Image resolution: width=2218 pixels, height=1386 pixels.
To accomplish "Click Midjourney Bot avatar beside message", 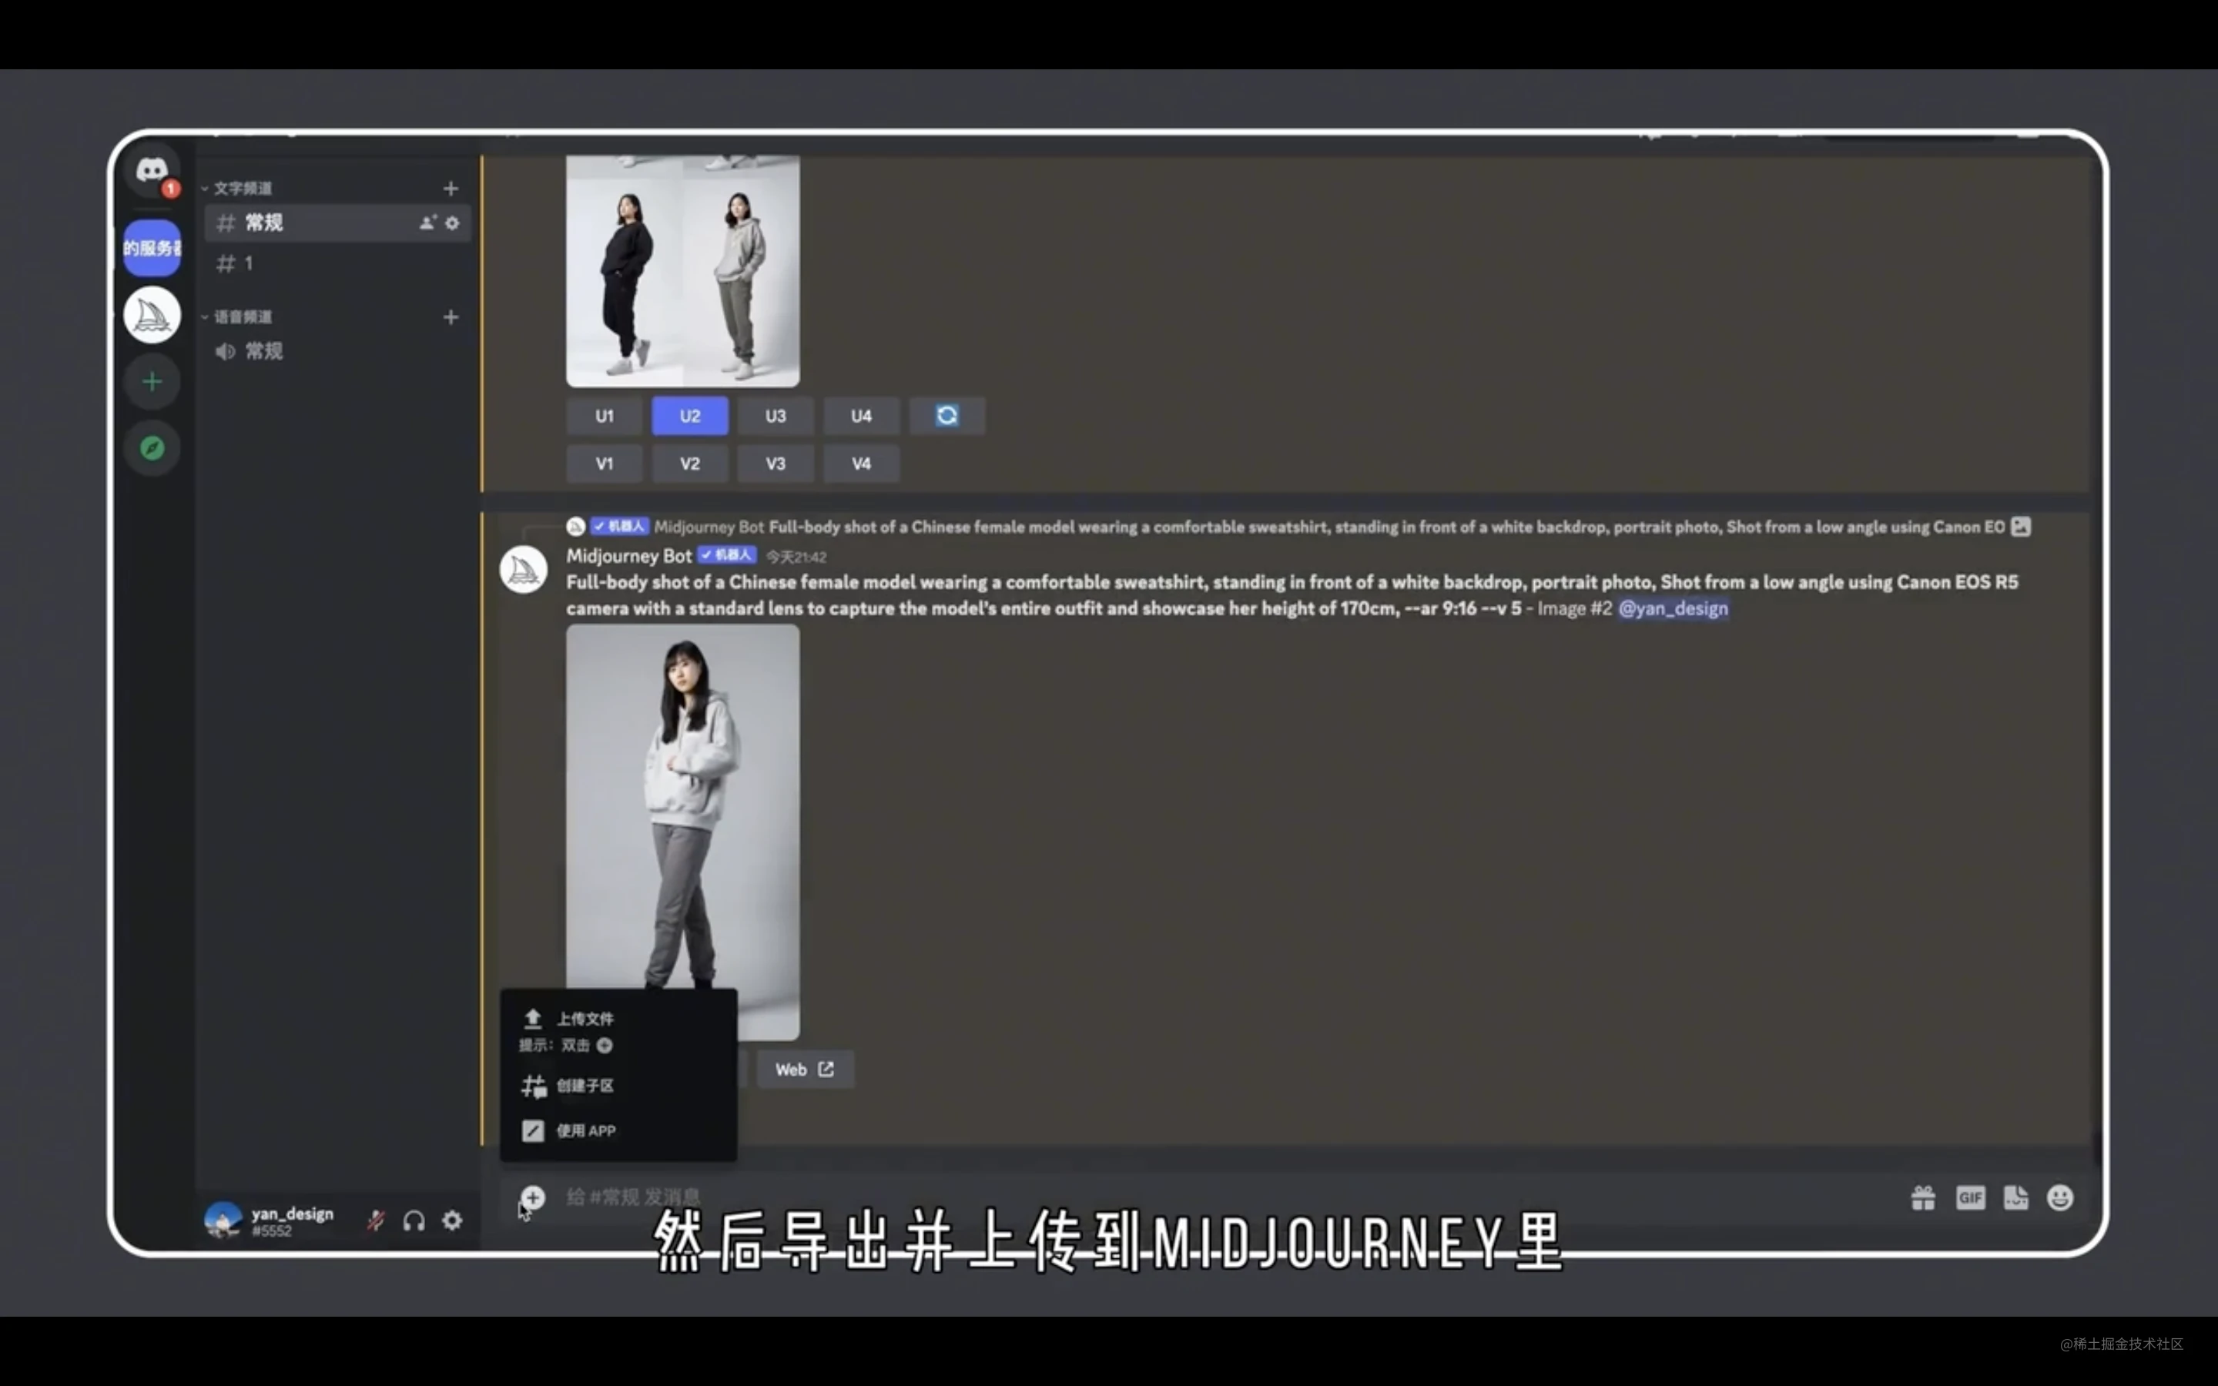I will (524, 570).
